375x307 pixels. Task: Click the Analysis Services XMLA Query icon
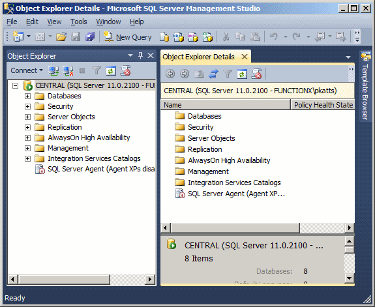(x=207, y=37)
